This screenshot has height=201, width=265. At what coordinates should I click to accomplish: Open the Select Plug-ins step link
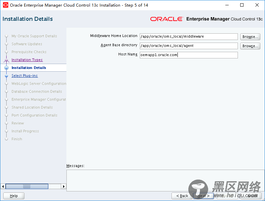(x=25, y=76)
